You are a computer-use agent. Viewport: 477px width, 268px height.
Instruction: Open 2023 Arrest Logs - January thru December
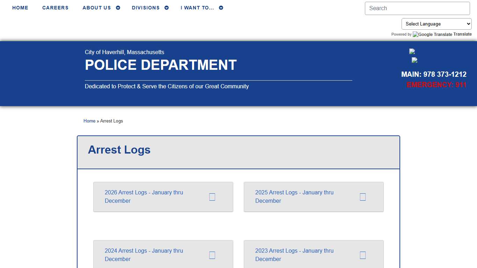coord(294,255)
